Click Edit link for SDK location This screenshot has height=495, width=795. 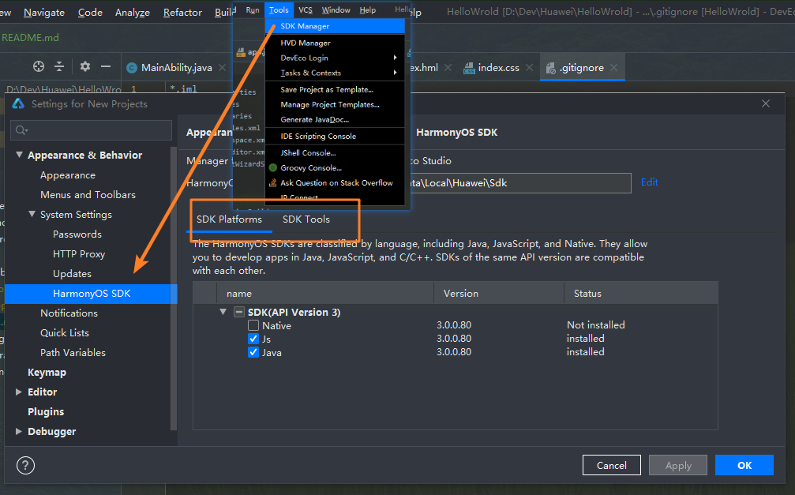click(x=649, y=182)
